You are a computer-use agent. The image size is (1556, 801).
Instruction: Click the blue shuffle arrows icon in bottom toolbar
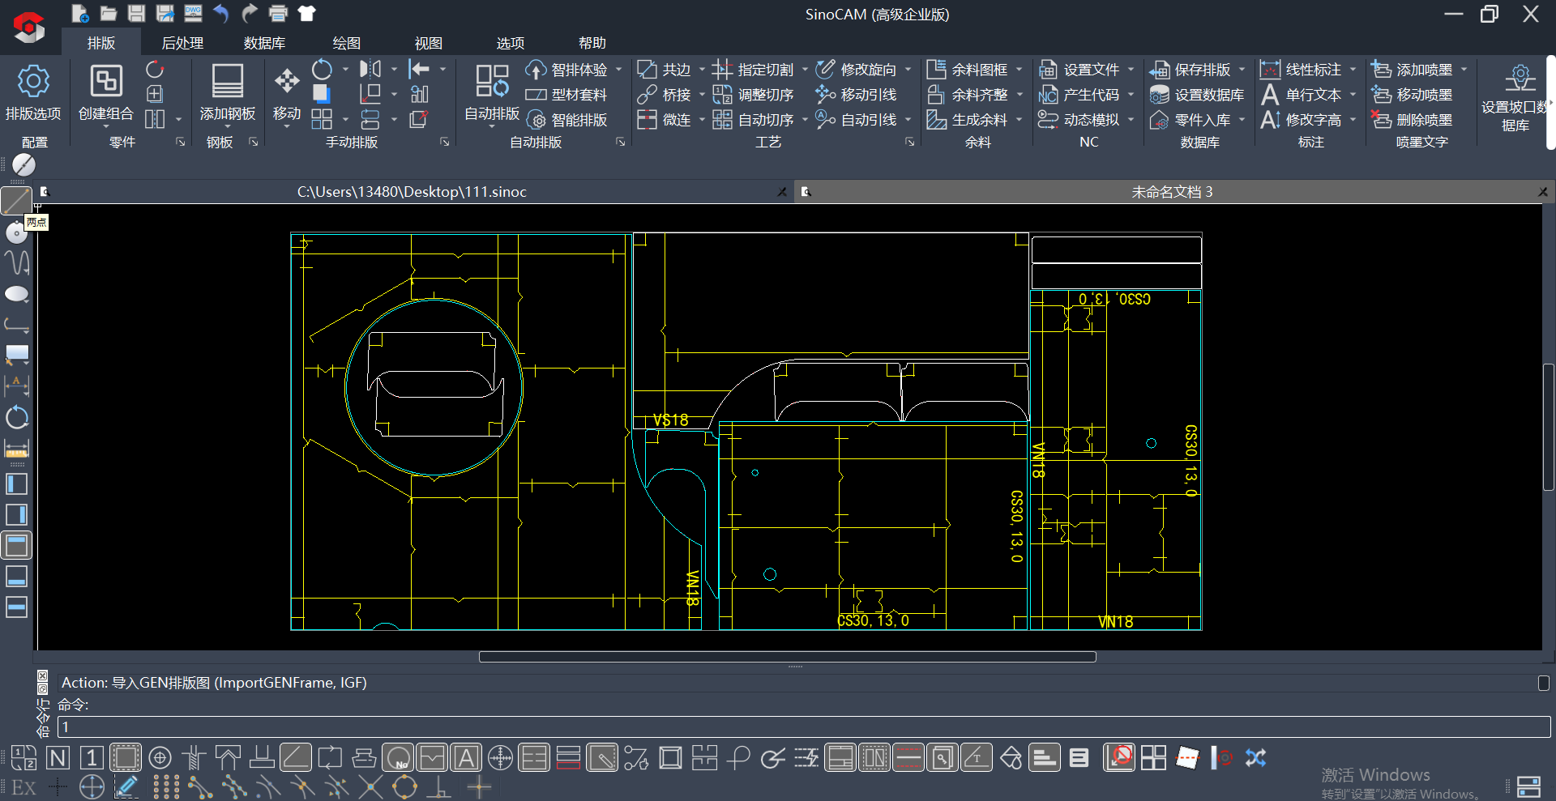pyautogui.click(x=1255, y=758)
